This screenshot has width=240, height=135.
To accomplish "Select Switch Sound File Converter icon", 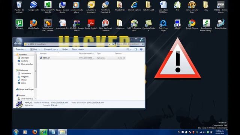I will coord(48,25).
